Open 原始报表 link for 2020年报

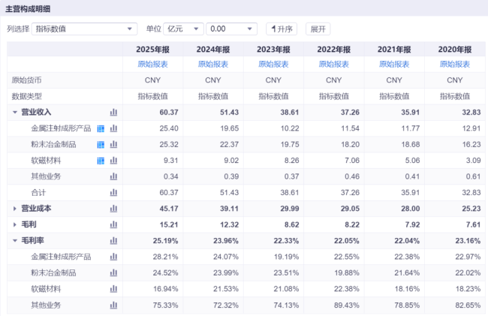pos(455,65)
